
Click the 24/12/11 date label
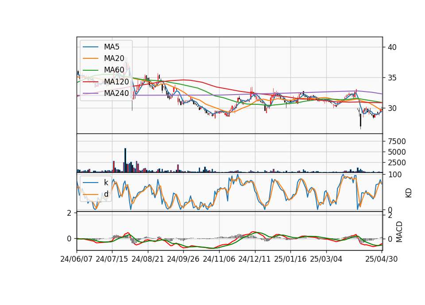coord(255,259)
